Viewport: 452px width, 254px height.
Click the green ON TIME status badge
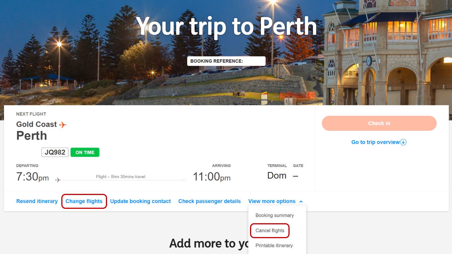(x=85, y=152)
